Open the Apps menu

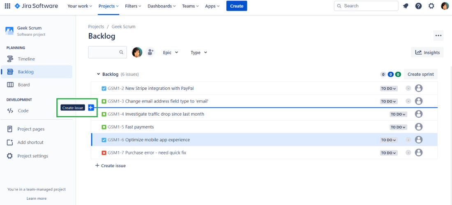tap(212, 6)
